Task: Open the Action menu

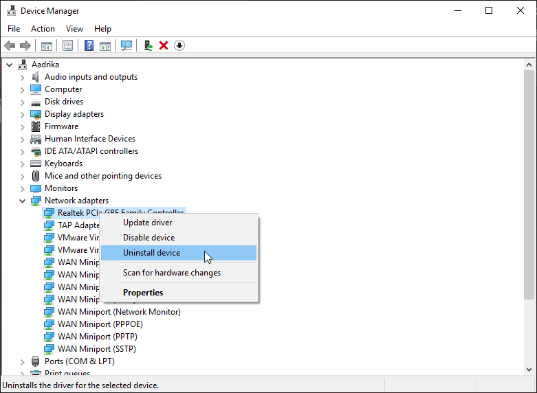Action: click(x=43, y=29)
